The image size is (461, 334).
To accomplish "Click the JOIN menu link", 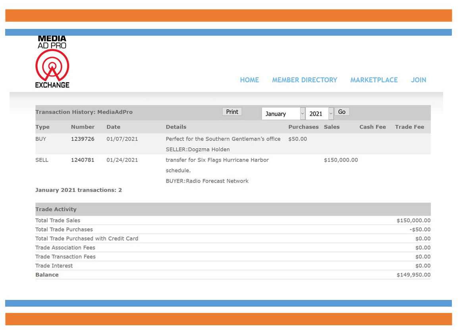I will tap(419, 80).
